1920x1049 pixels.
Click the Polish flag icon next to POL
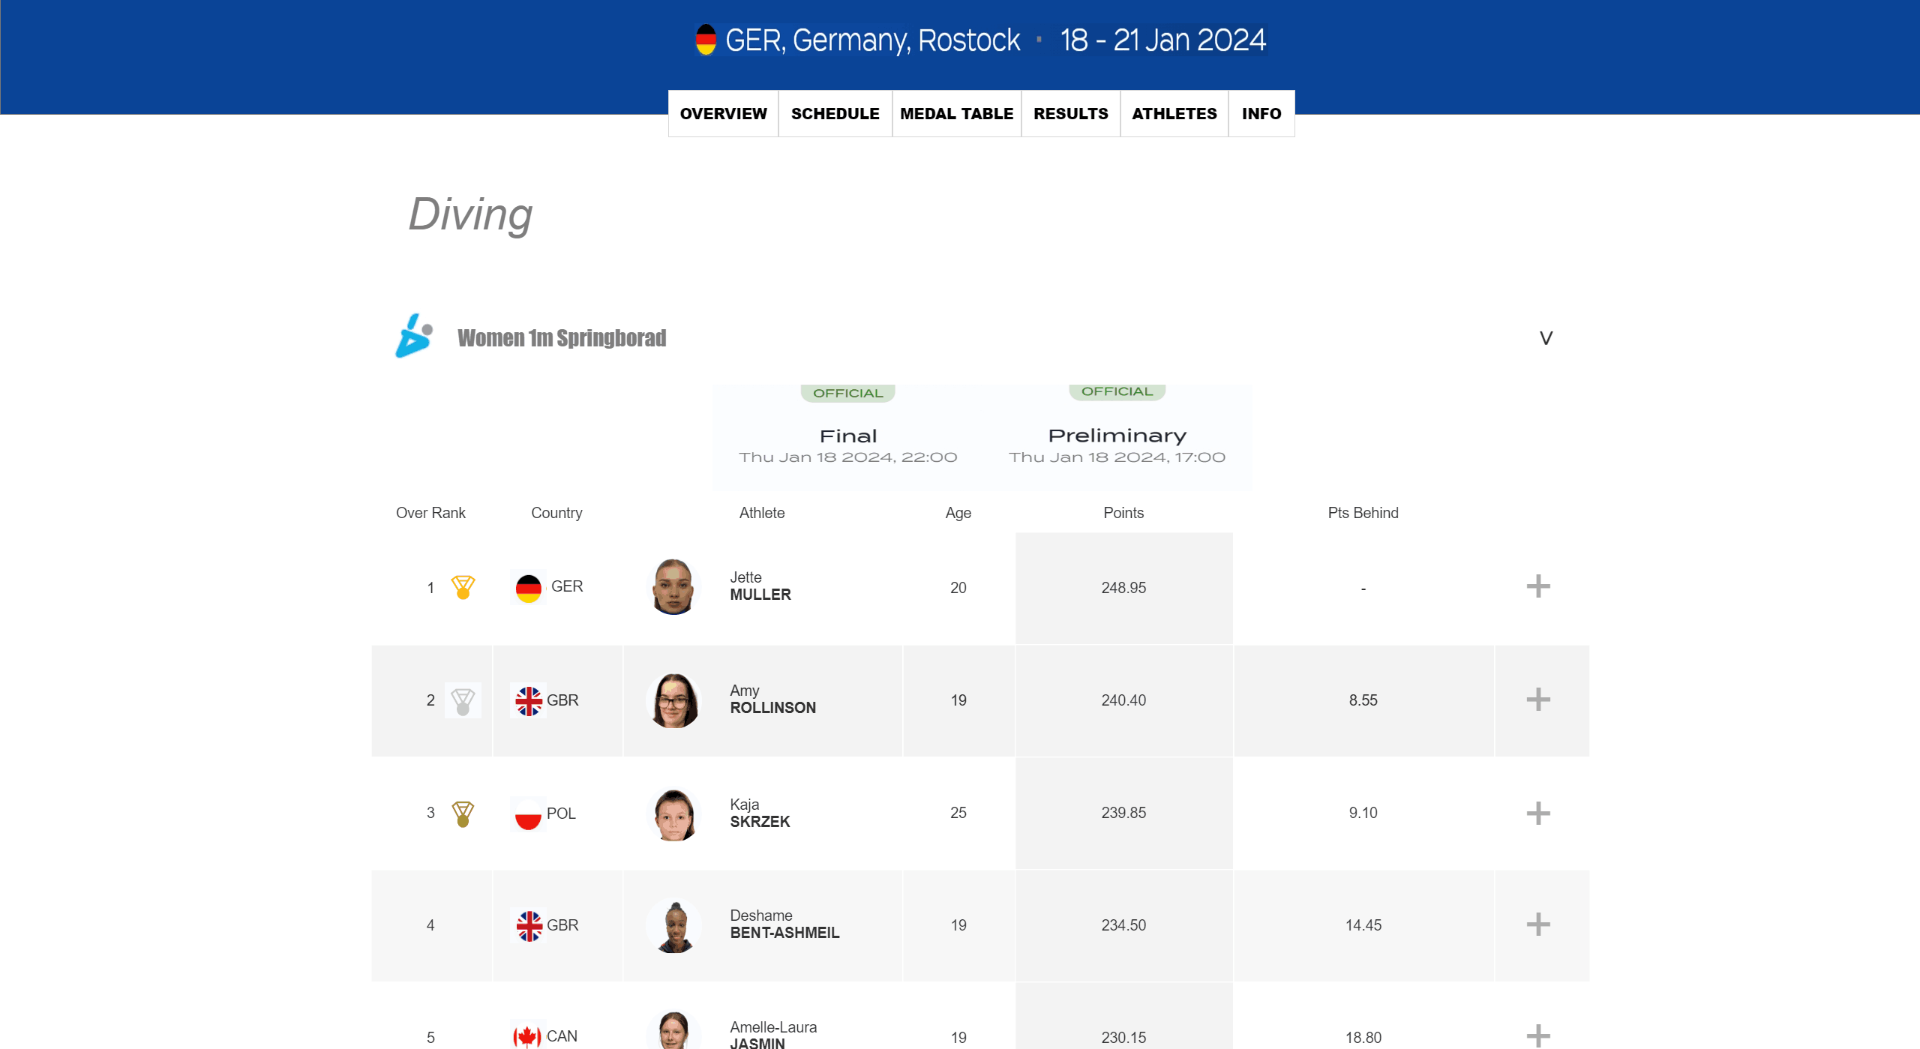click(x=528, y=814)
